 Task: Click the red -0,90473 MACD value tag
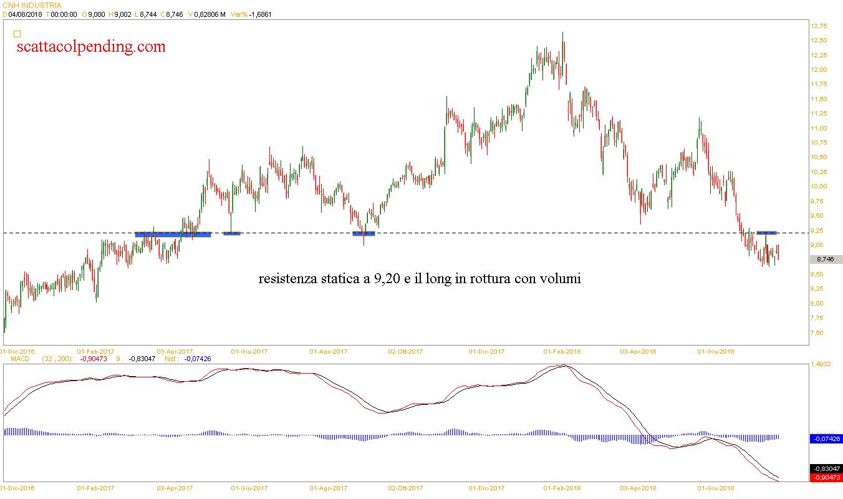coord(826,478)
